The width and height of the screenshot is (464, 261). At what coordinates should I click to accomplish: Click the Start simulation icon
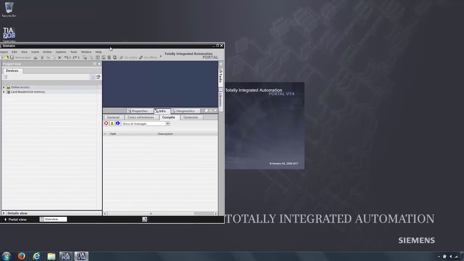click(x=109, y=57)
